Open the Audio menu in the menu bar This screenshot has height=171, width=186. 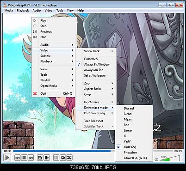[x=37, y=11]
